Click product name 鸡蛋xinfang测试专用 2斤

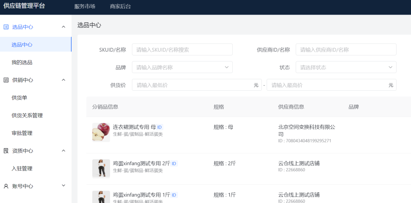(141, 164)
